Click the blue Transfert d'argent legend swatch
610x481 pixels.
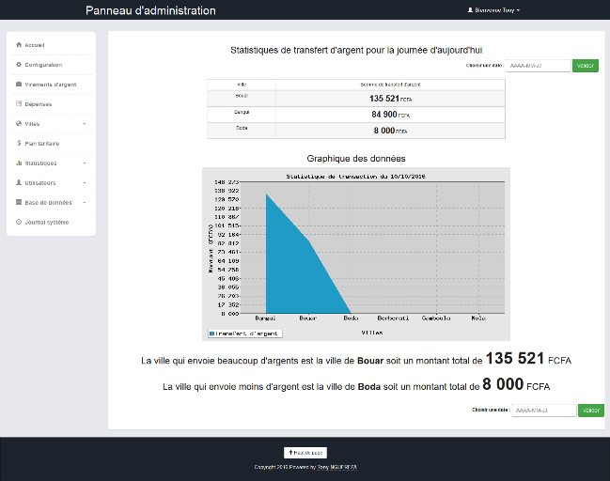pyautogui.click(x=211, y=333)
